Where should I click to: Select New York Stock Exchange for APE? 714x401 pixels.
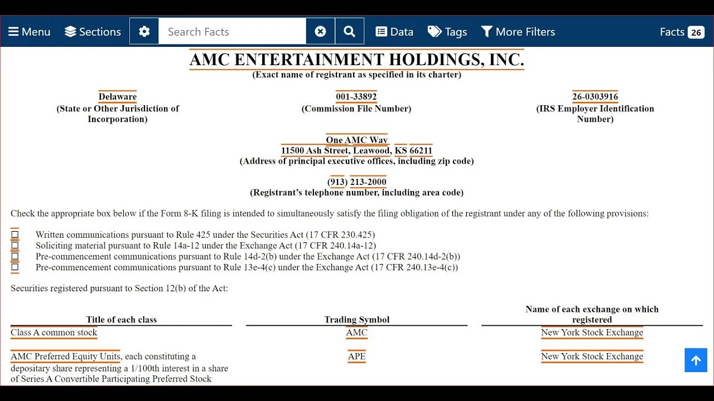click(x=592, y=356)
